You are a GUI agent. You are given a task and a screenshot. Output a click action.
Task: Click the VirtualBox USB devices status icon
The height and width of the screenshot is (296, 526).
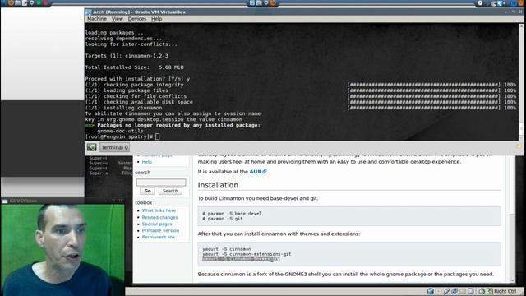(446, 291)
